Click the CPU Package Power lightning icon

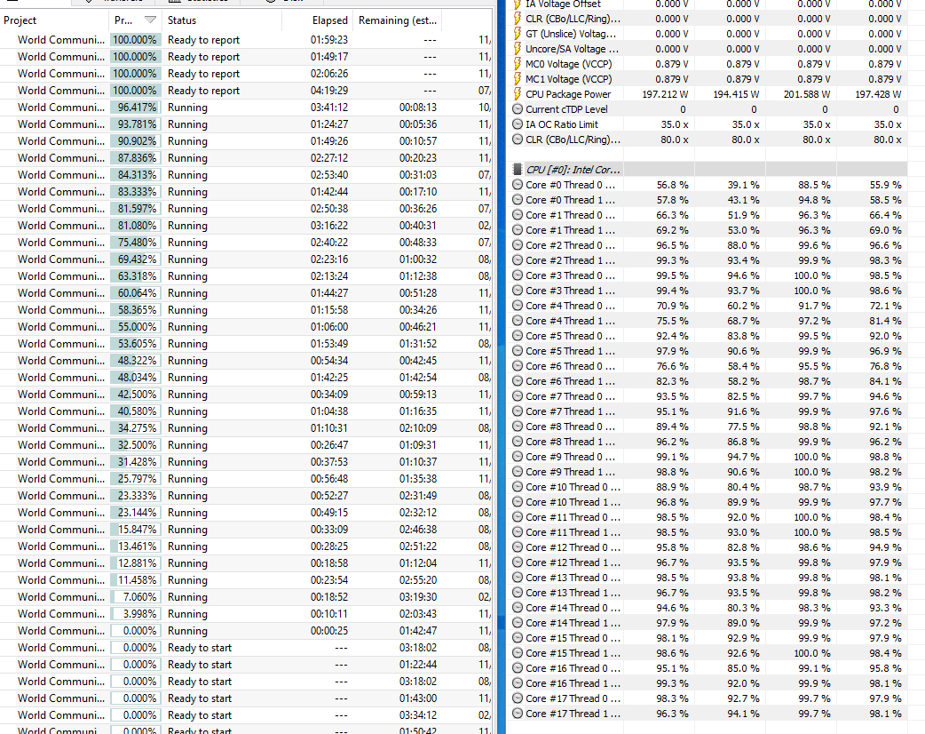click(x=518, y=94)
